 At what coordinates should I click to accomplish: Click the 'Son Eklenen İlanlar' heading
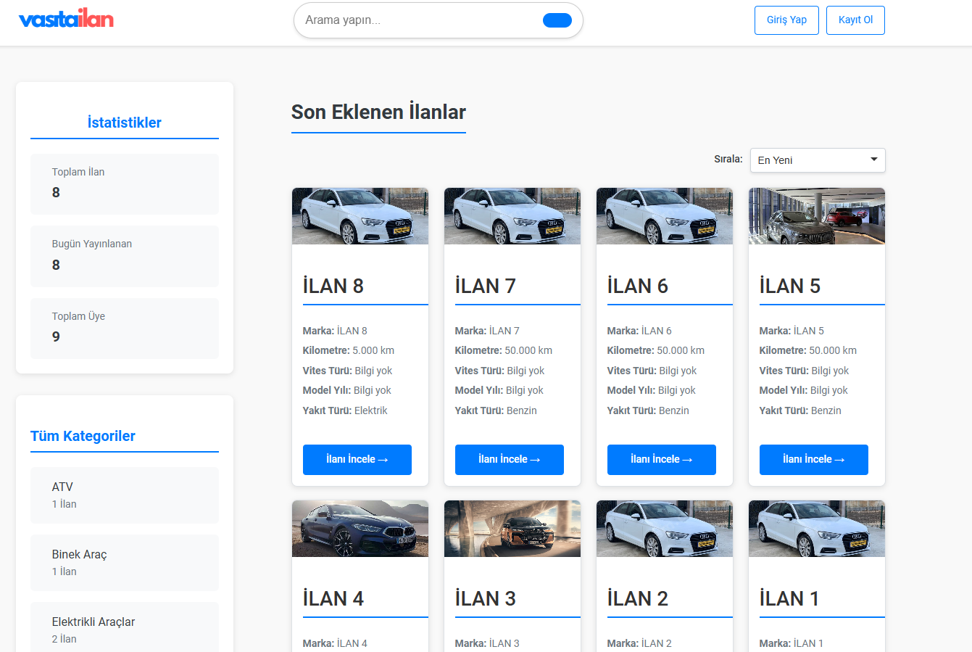tap(378, 112)
